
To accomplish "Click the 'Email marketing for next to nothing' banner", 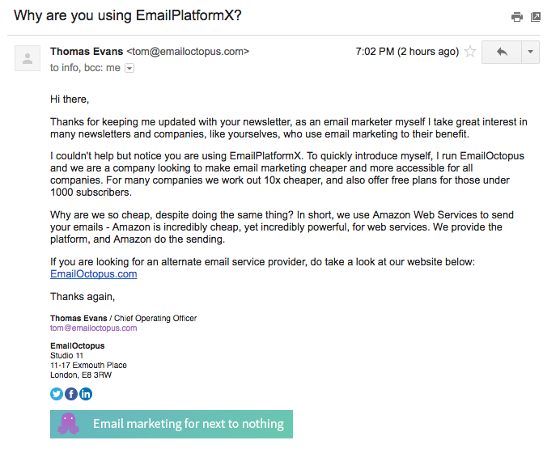I will click(x=188, y=424).
